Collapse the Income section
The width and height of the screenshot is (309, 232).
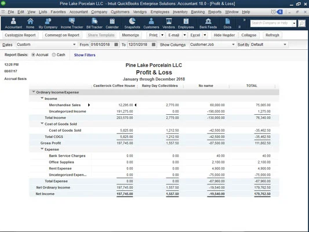[42, 98]
